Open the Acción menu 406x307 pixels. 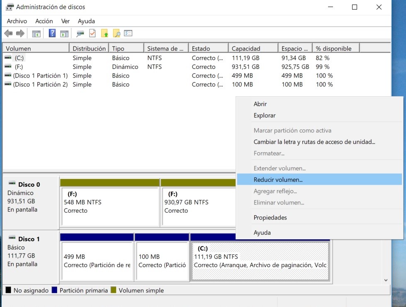pyautogui.click(x=44, y=21)
